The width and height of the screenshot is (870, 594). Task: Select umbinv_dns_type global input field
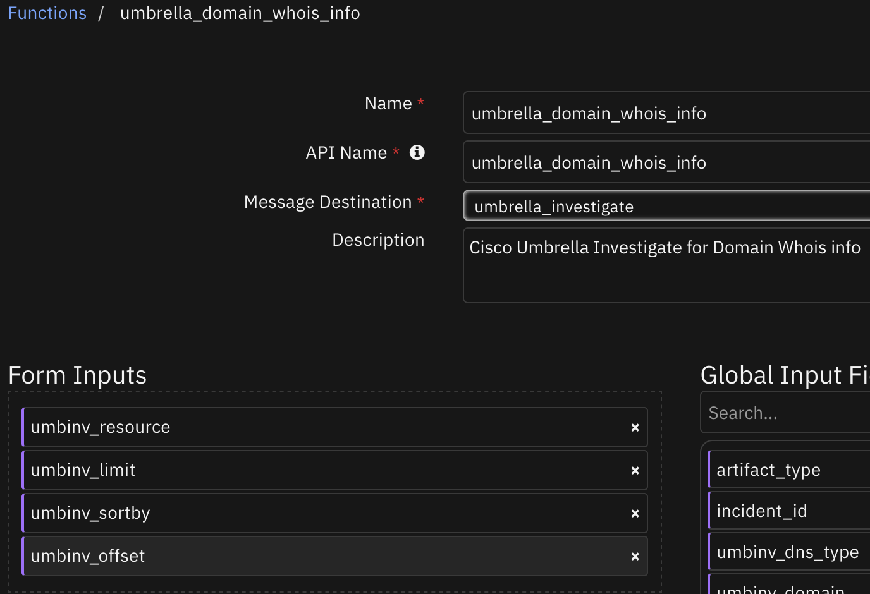click(x=789, y=552)
